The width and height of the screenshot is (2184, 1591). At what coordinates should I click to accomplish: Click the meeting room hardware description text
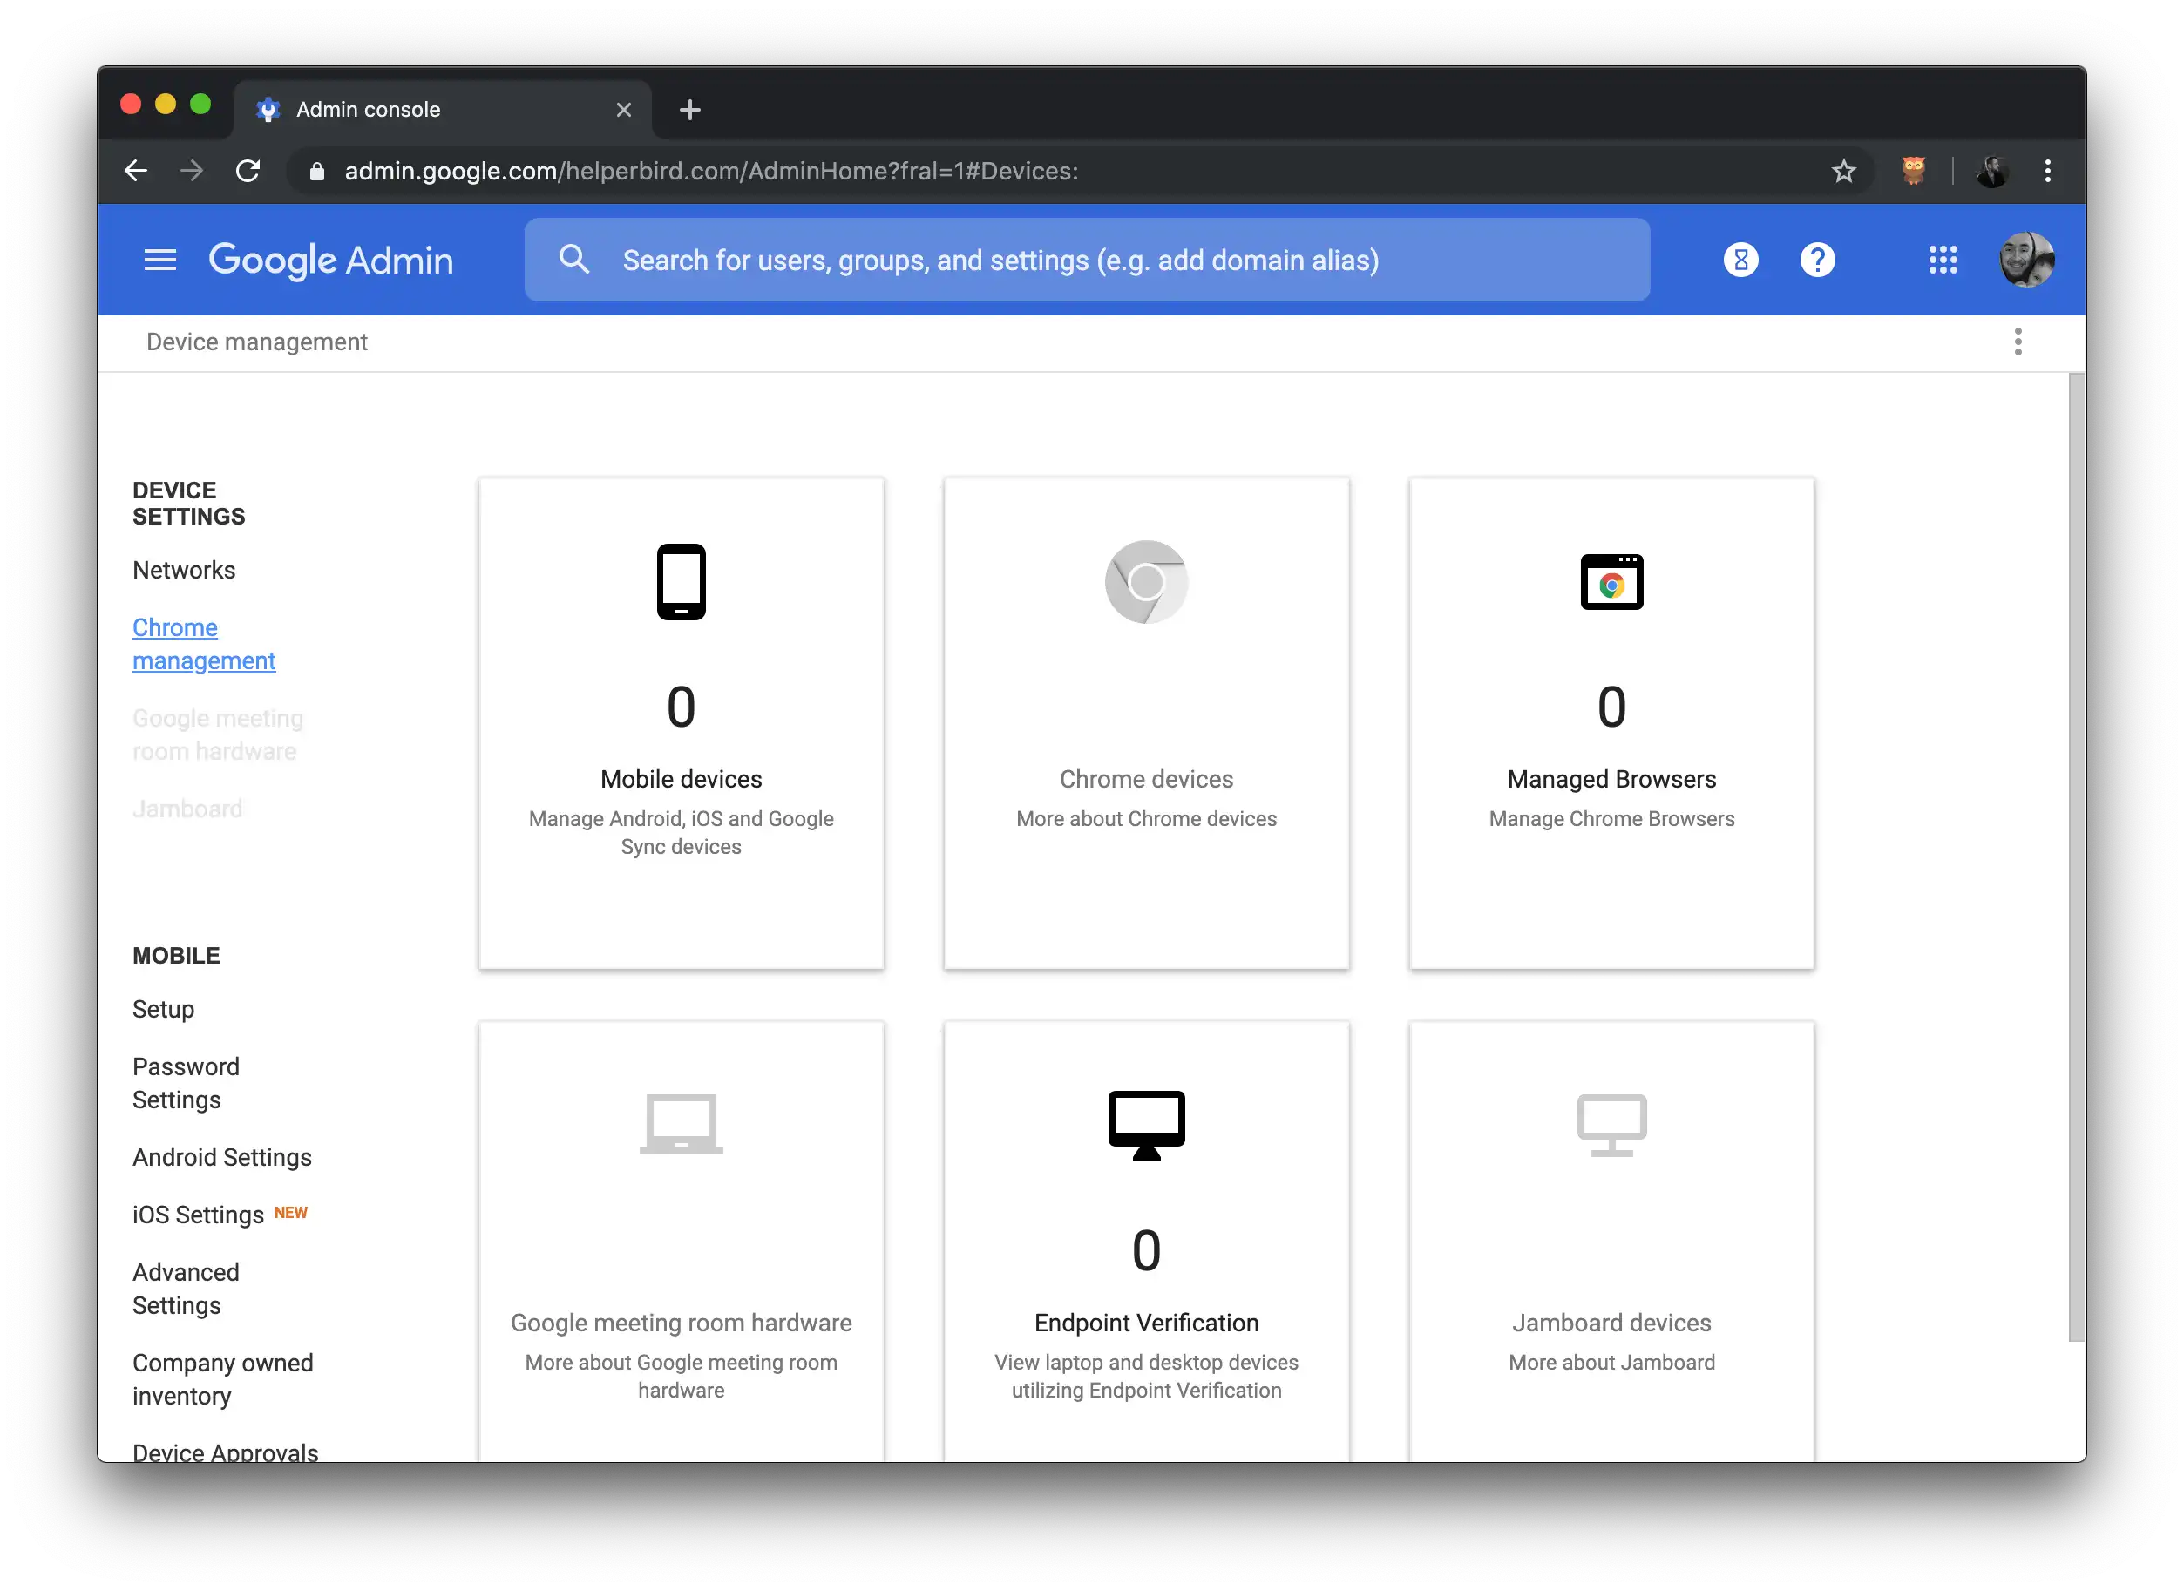click(682, 1377)
